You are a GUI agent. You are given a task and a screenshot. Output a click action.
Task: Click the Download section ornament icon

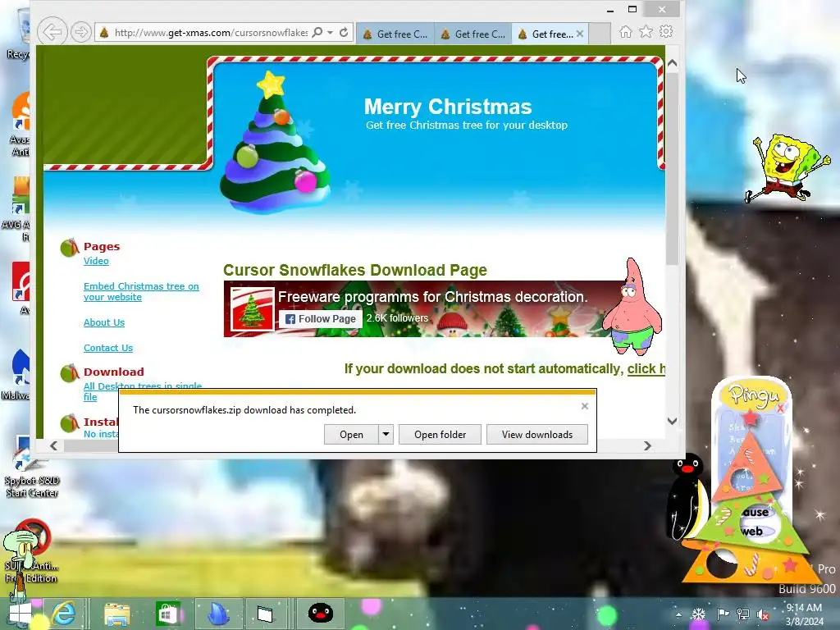(x=70, y=373)
